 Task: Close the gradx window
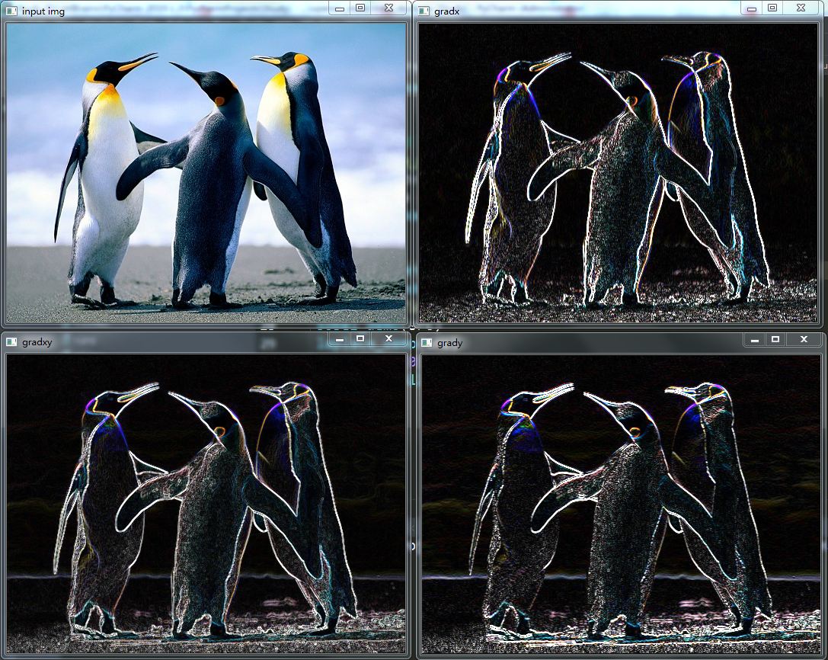(801, 8)
